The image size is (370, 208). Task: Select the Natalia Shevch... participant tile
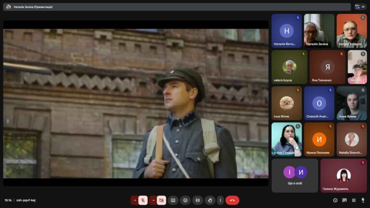(x=352, y=139)
